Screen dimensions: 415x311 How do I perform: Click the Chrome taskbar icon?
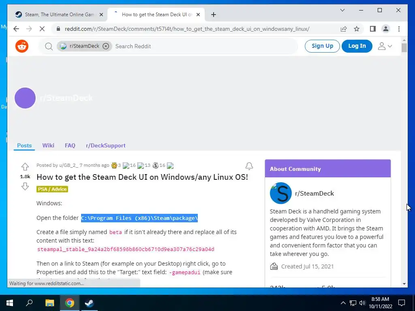point(70,303)
